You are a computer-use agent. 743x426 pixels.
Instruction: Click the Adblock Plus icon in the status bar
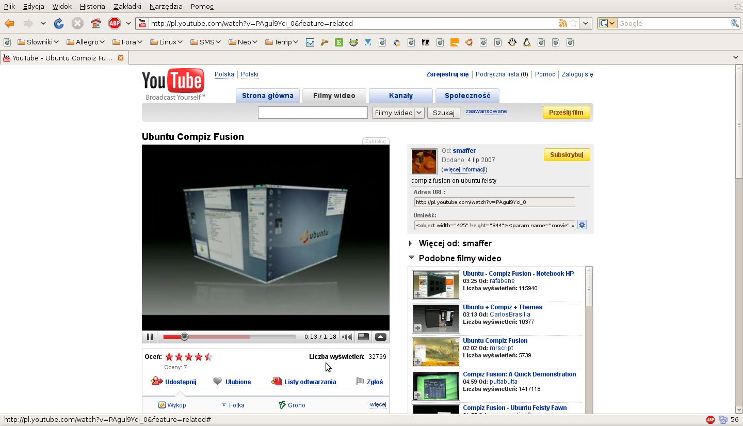[x=710, y=420]
